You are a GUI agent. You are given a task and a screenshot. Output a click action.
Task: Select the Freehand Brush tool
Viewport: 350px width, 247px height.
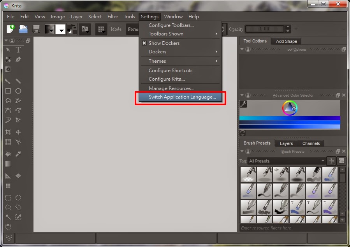[8, 81]
